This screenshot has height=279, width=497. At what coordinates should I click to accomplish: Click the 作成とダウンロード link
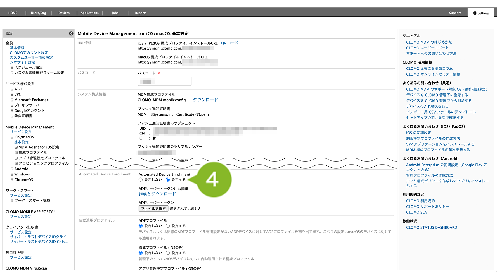(x=157, y=194)
